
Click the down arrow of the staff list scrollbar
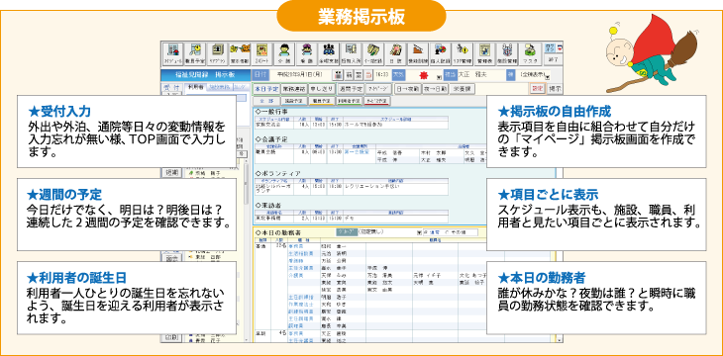click(560, 340)
